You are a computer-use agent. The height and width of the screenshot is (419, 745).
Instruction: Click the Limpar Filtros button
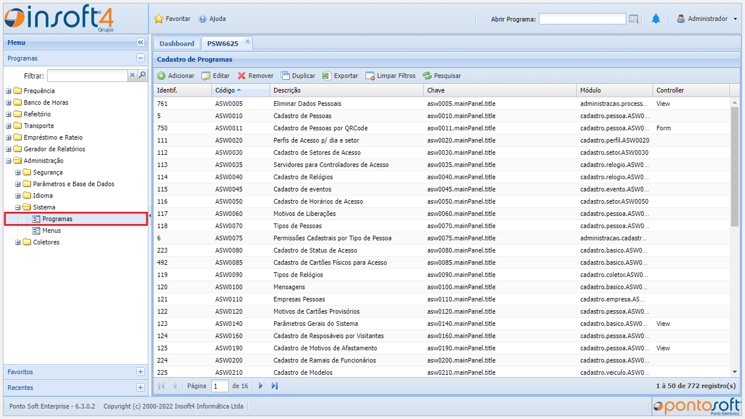pyautogui.click(x=390, y=76)
